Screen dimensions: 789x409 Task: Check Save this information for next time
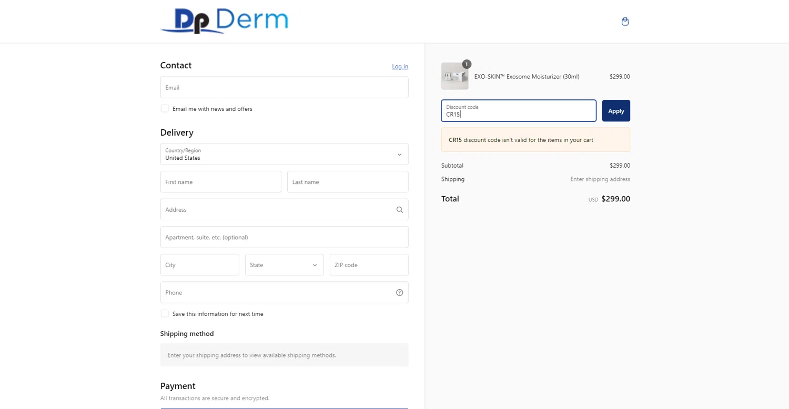(x=165, y=314)
